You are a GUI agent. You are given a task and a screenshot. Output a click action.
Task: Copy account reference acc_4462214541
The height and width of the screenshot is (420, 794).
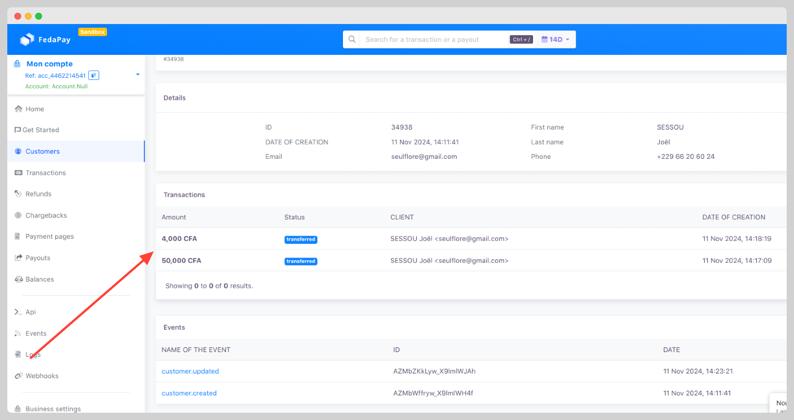click(93, 75)
